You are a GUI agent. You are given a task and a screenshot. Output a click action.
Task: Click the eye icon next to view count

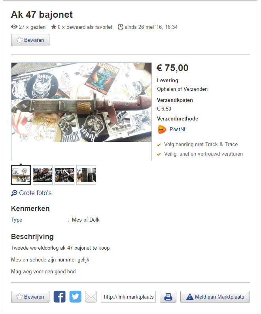point(14,26)
